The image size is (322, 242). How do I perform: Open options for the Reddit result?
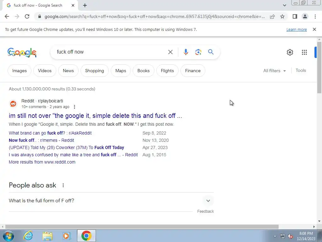point(75,107)
